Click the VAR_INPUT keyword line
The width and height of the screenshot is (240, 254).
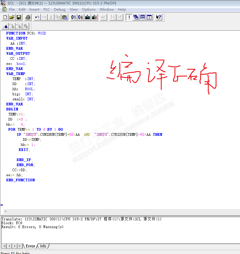coord(17,38)
